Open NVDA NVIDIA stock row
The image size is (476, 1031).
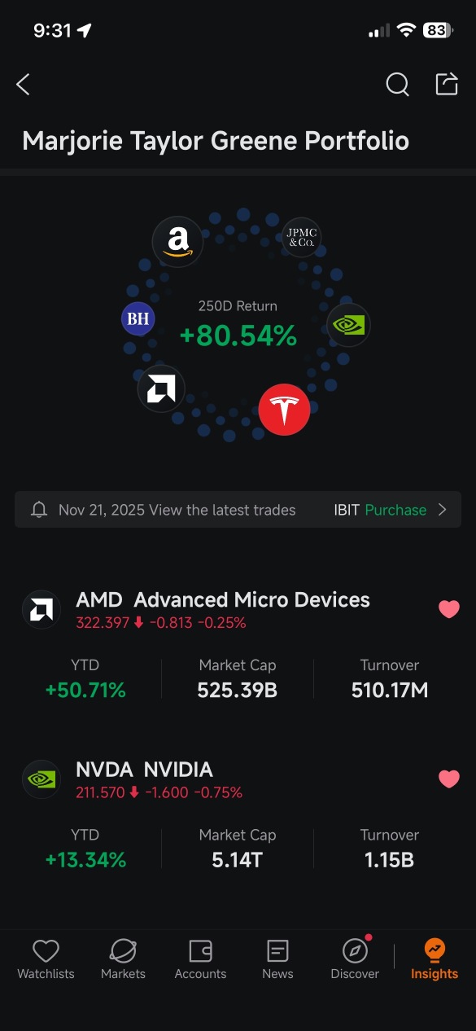(x=238, y=816)
